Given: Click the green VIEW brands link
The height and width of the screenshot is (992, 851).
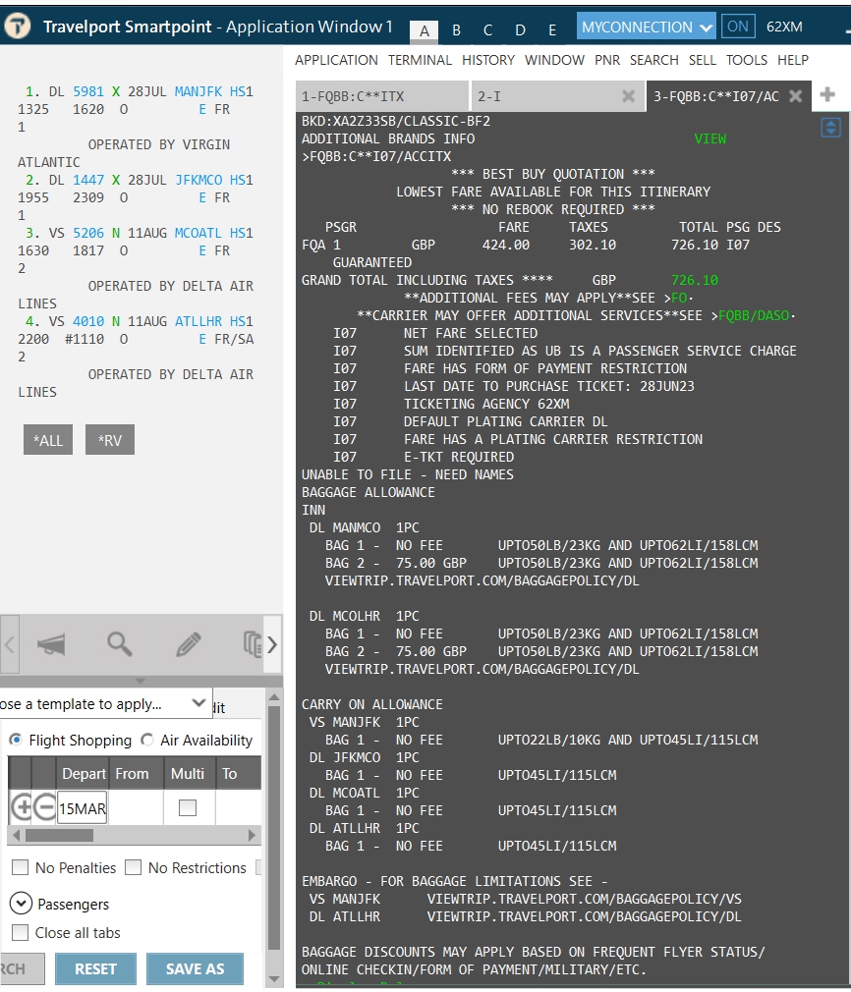Looking at the screenshot, I should click(709, 138).
